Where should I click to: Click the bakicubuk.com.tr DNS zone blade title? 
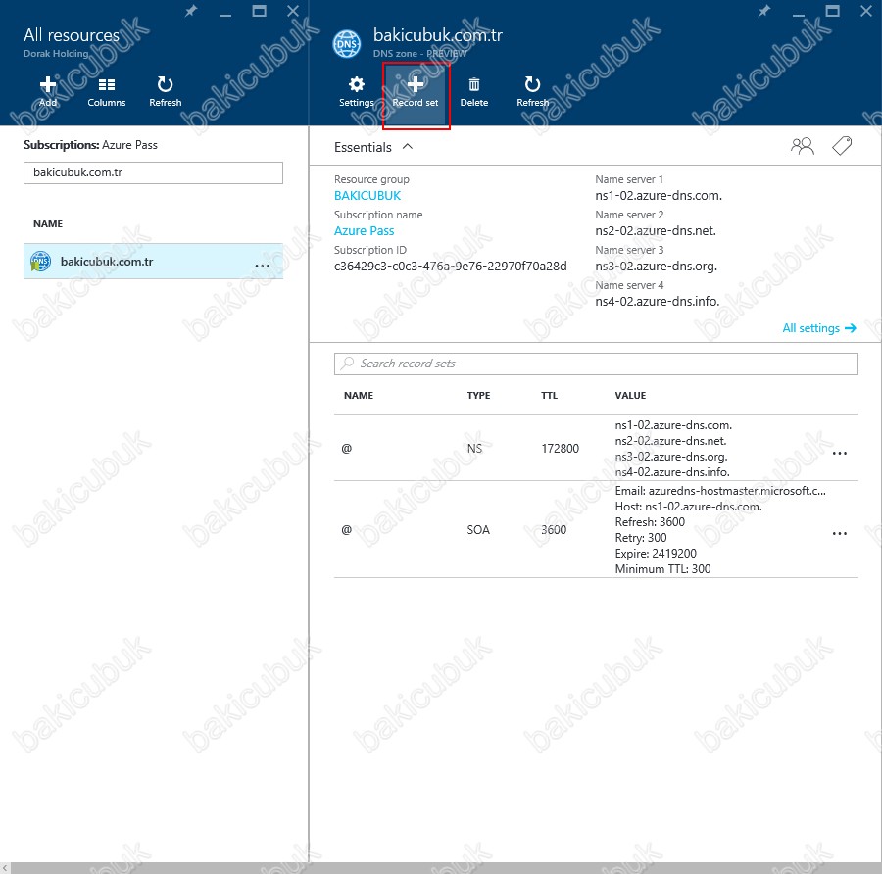[x=438, y=35]
